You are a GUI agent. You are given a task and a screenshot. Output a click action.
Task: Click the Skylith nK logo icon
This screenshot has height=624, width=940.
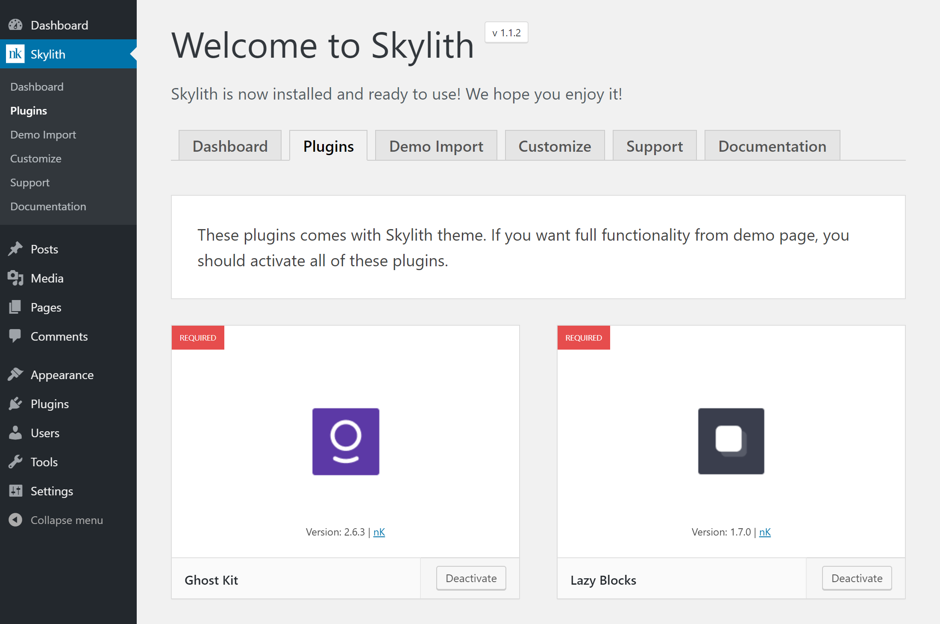(x=15, y=54)
